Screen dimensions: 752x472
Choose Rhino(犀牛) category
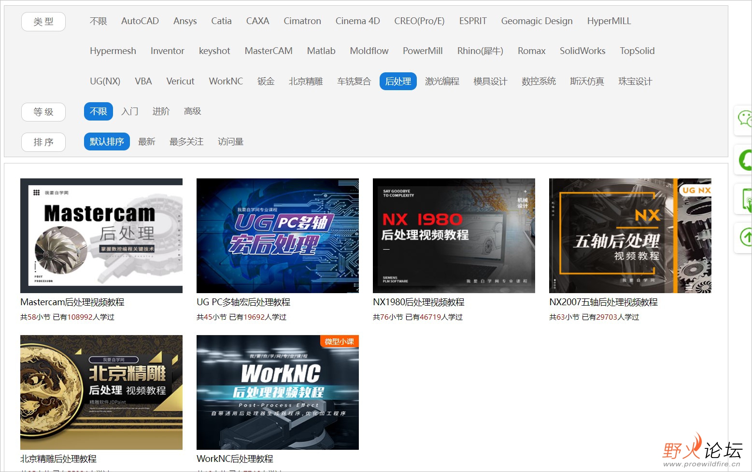coord(480,51)
